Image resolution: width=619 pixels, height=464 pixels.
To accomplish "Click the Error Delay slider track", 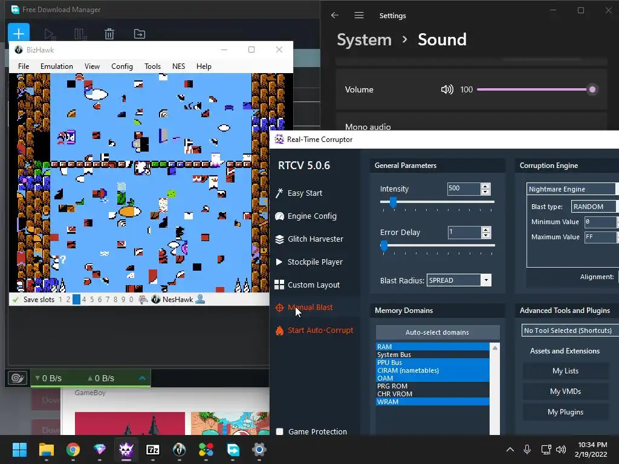I will (438, 245).
